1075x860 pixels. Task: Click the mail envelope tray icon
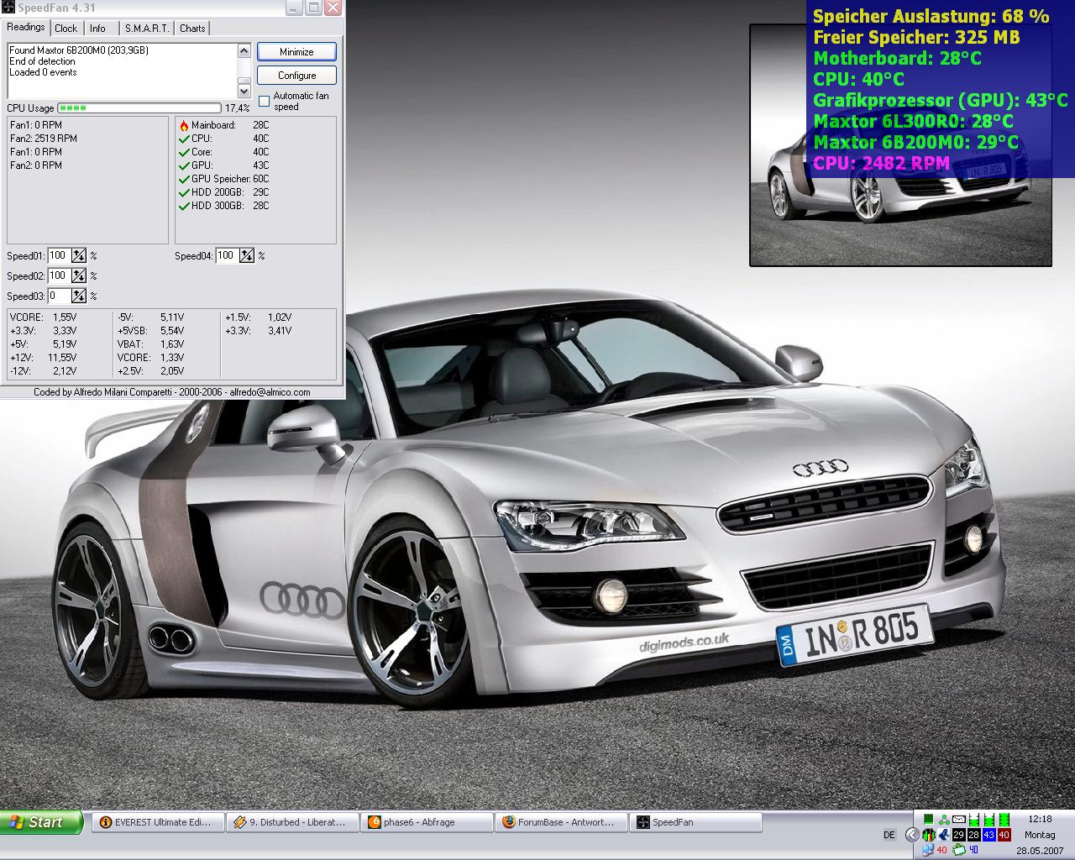pos(959,820)
